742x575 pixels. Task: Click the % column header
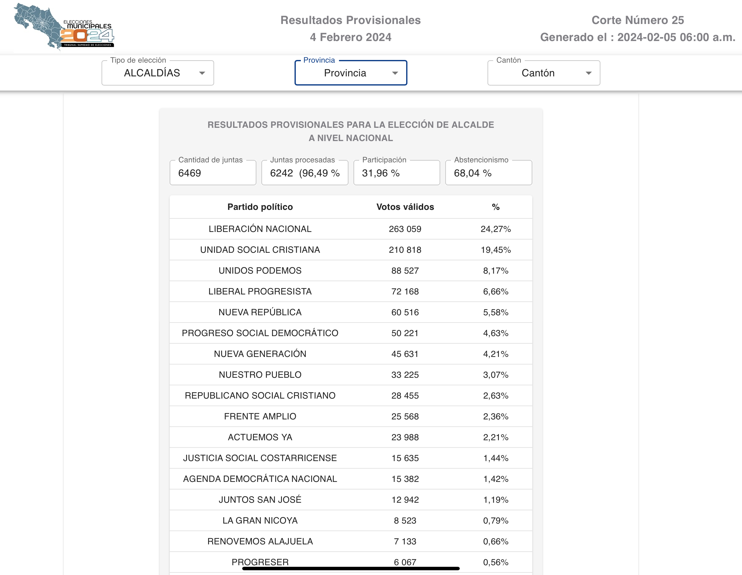[495, 207]
